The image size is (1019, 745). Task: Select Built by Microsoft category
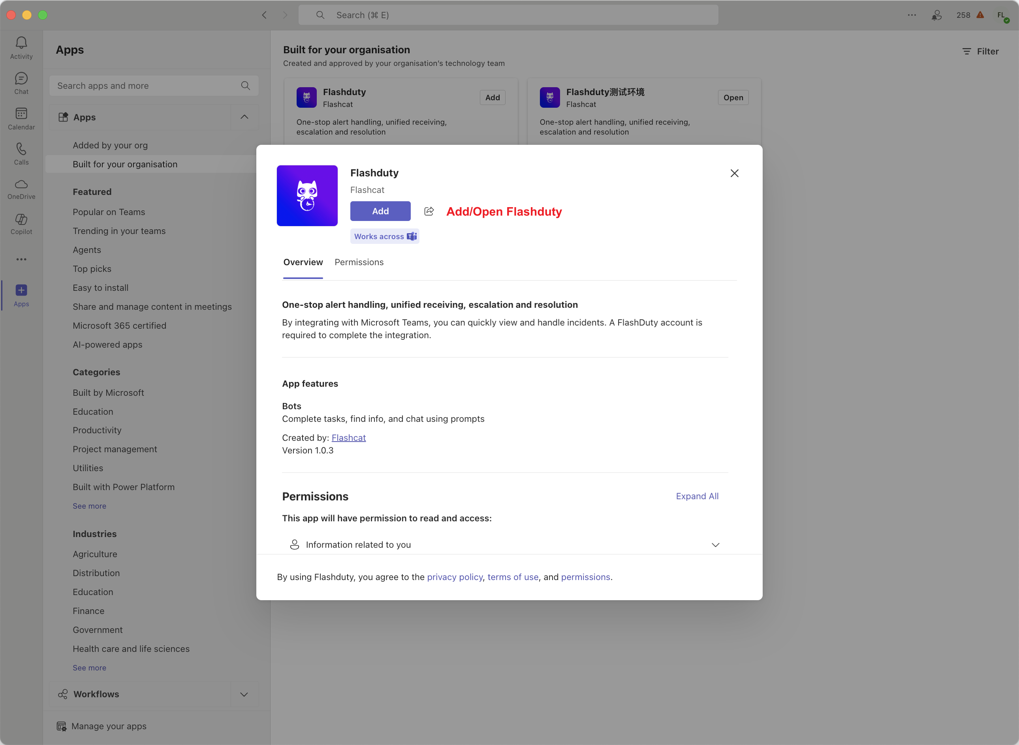click(x=108, y=393)
